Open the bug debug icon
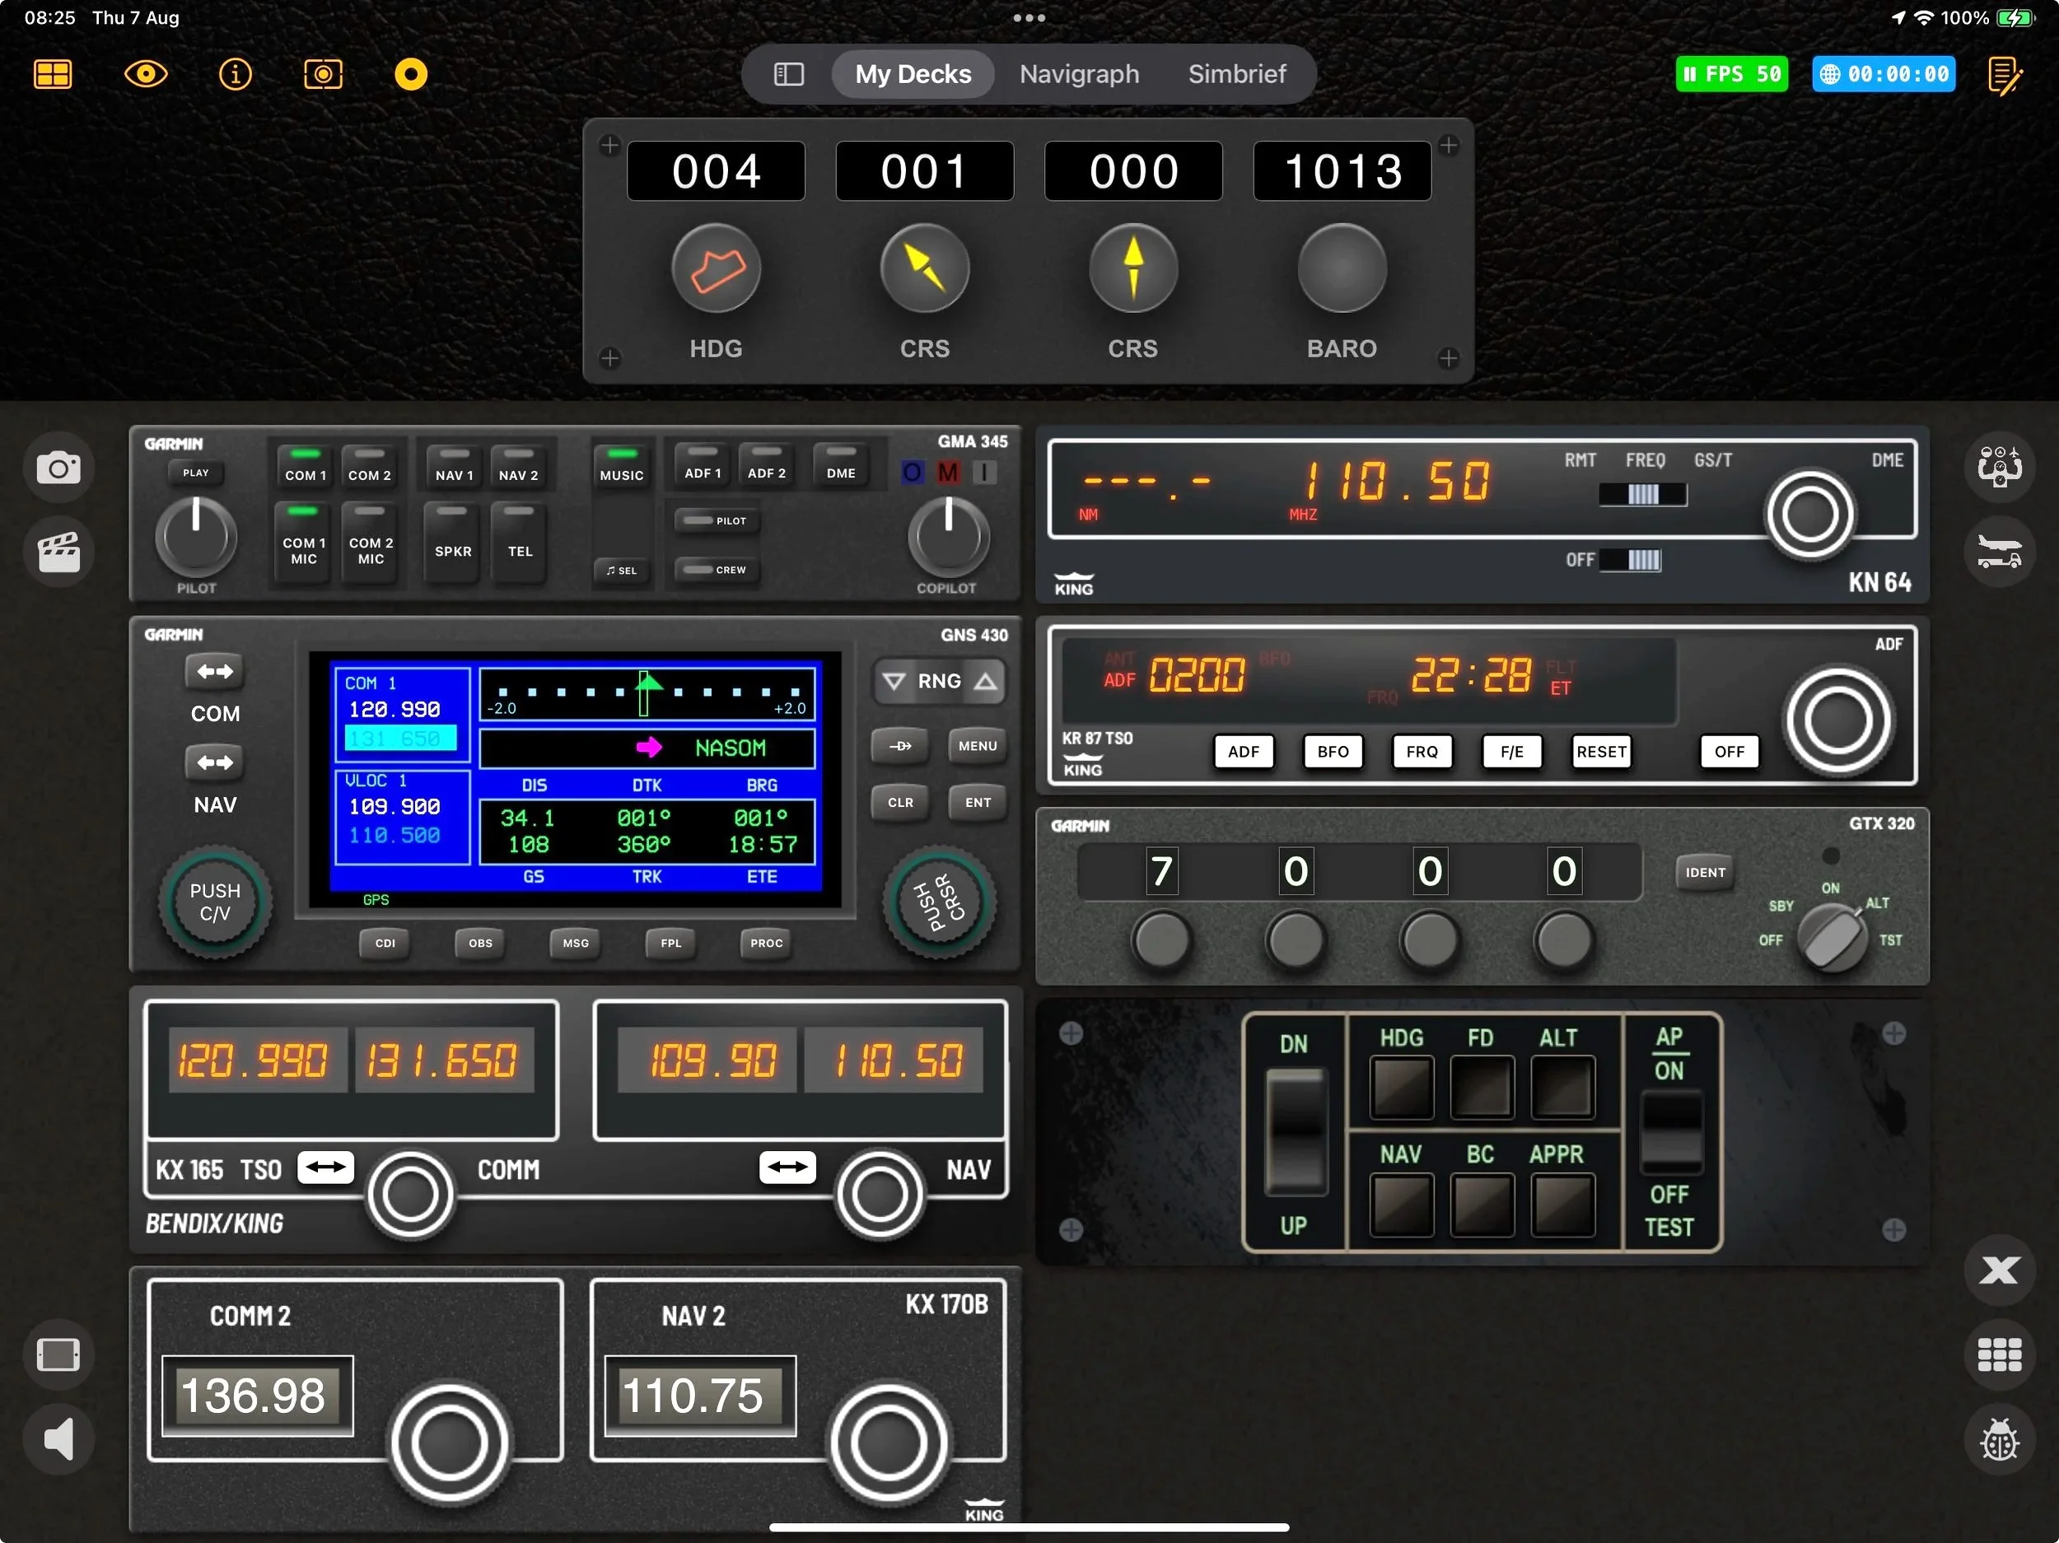Image resolution: width=2059 pixels, height=1543 pixels. [x=2000, y=1441]
